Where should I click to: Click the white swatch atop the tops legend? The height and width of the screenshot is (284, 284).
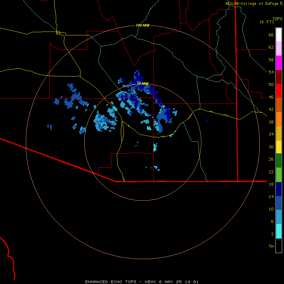click(x=279, y=35)
